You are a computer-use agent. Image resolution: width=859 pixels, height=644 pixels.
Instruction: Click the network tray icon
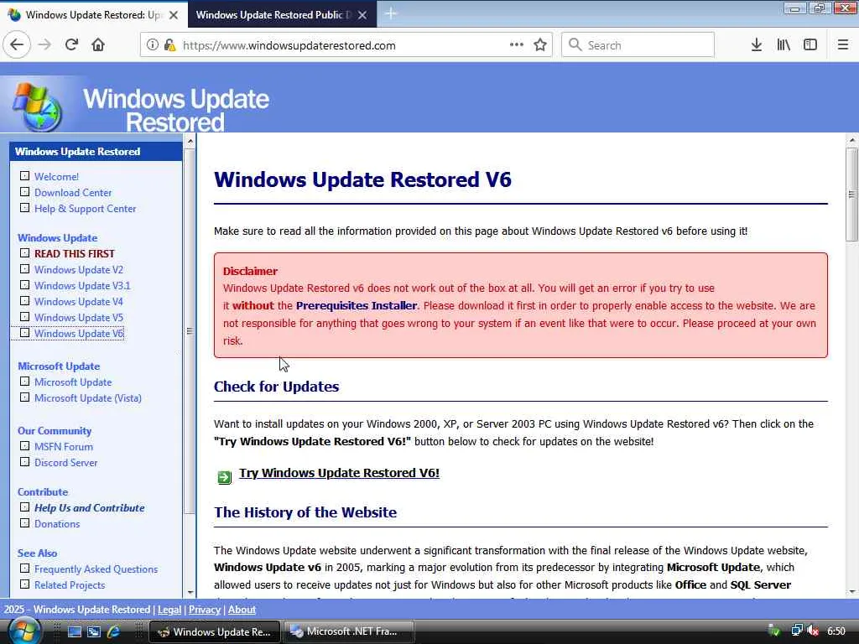point(797,631)
